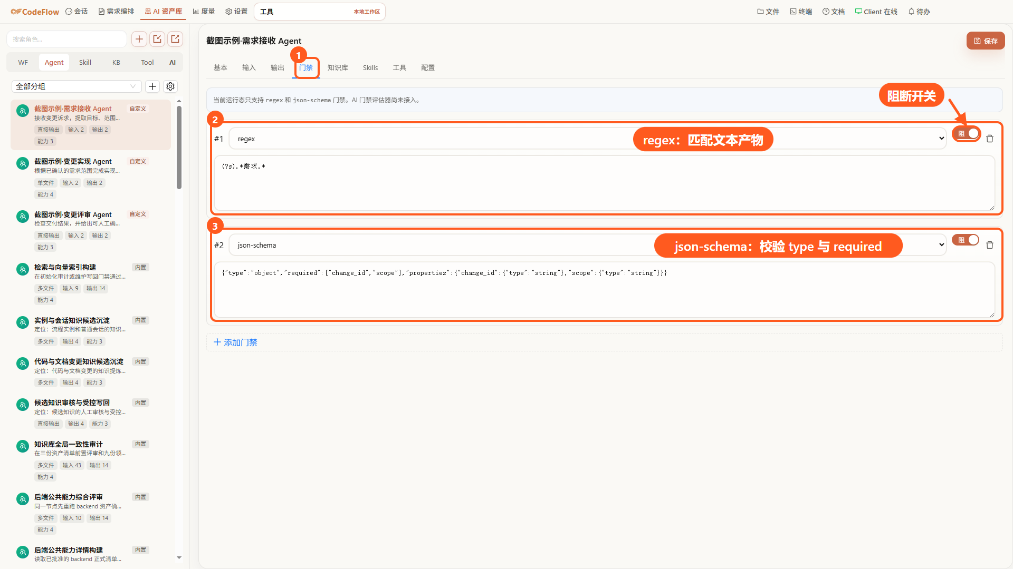Screen dimensions: 1013x569
Task: Select 截图示例·需求接收 Agent in role list
Action: pyautogui.click(x=91, y=125)
